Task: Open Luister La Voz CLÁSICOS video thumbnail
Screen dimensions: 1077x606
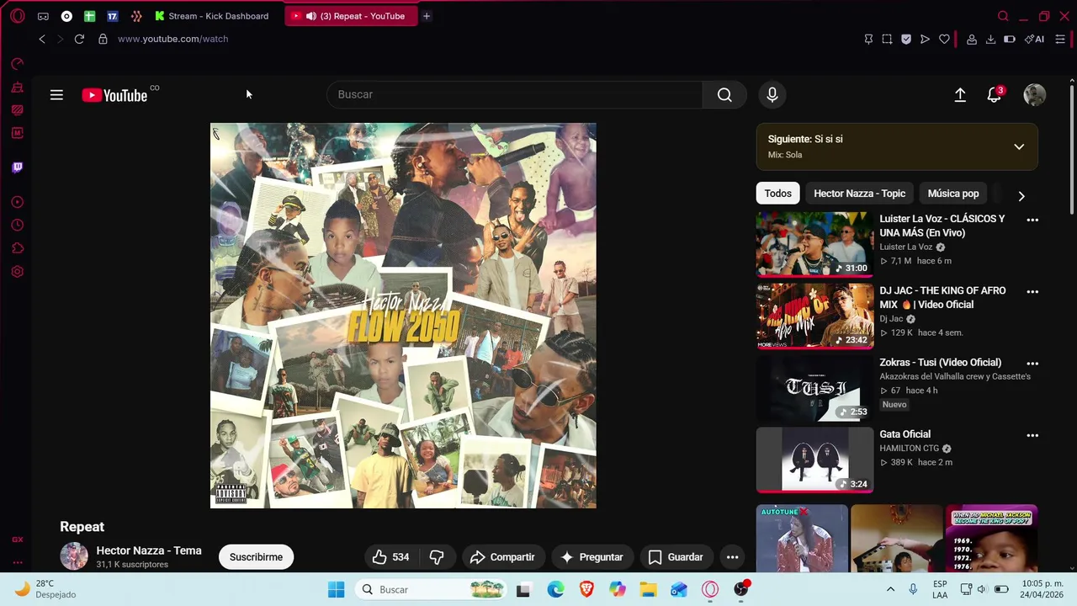Action: click(x=814, y=244)
